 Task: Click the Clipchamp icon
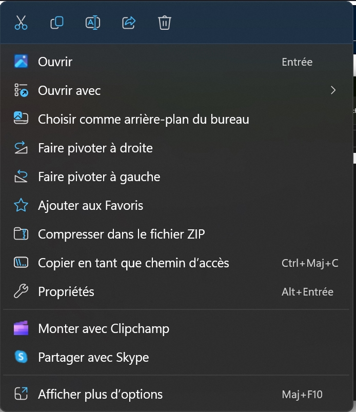click(x=21, y=329)
